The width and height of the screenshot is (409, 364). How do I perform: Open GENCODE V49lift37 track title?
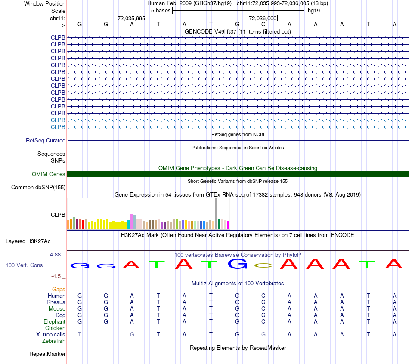(238, 31)
